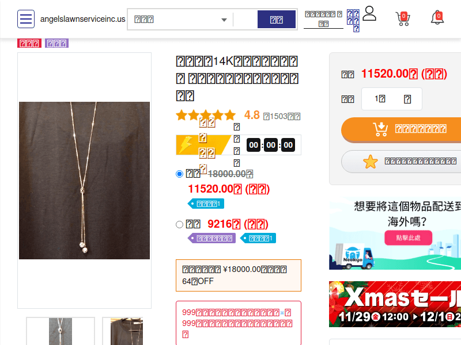Click the red category tag
Image resolution: width=461 pixels, height=345 pixels.
point(29,43)
